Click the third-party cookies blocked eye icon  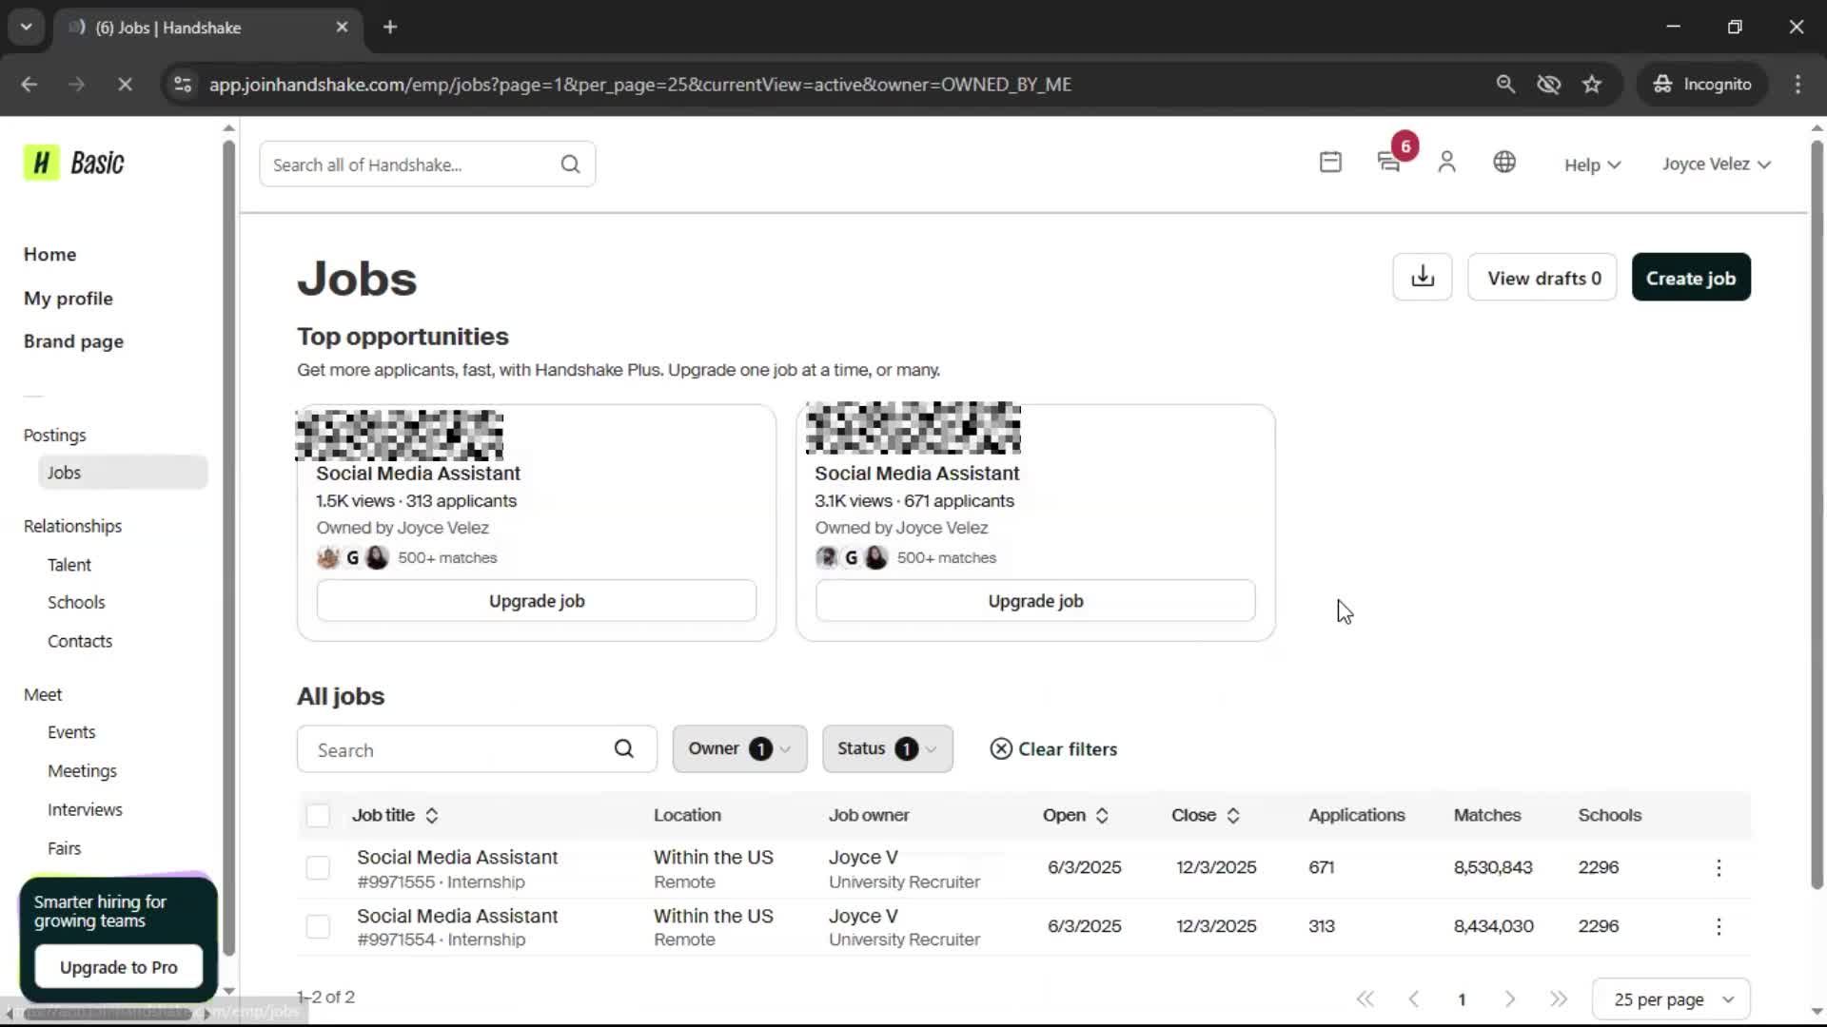pyautogui.click(x=1548, y=85)
